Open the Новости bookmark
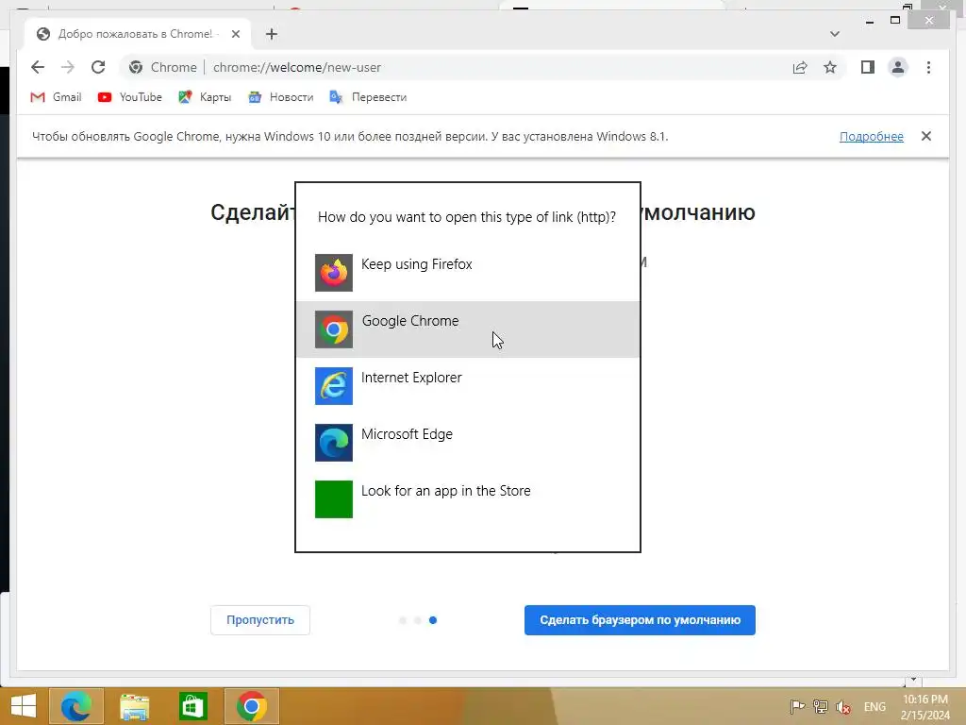Image resolution: width=966 pixels, height=725 pixels. pyautogui.click(x=281, y=97)
